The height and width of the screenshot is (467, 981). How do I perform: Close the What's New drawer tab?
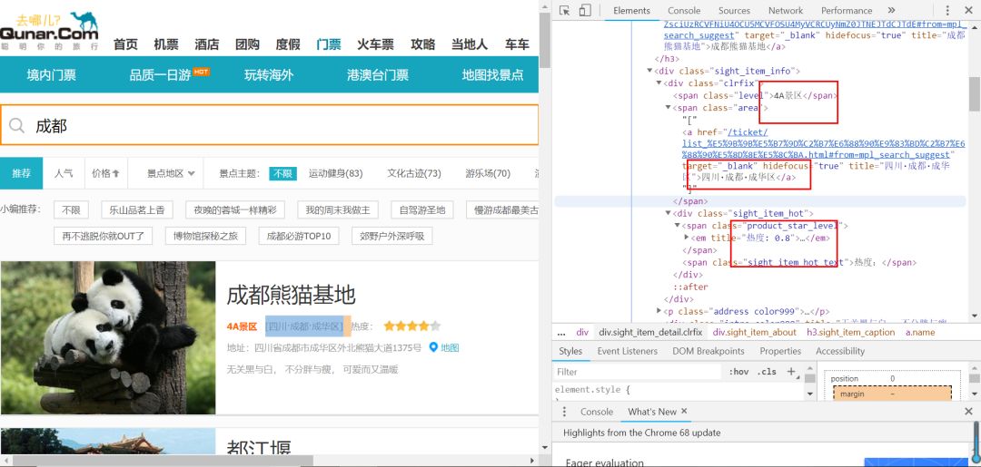[685, 412]
